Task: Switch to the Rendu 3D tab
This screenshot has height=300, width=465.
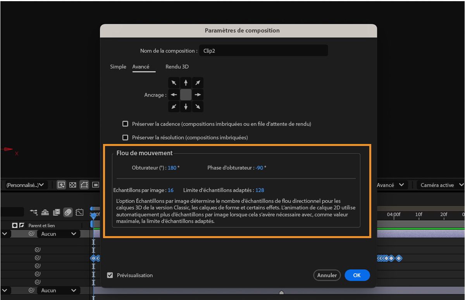Action: click(177, 67)
